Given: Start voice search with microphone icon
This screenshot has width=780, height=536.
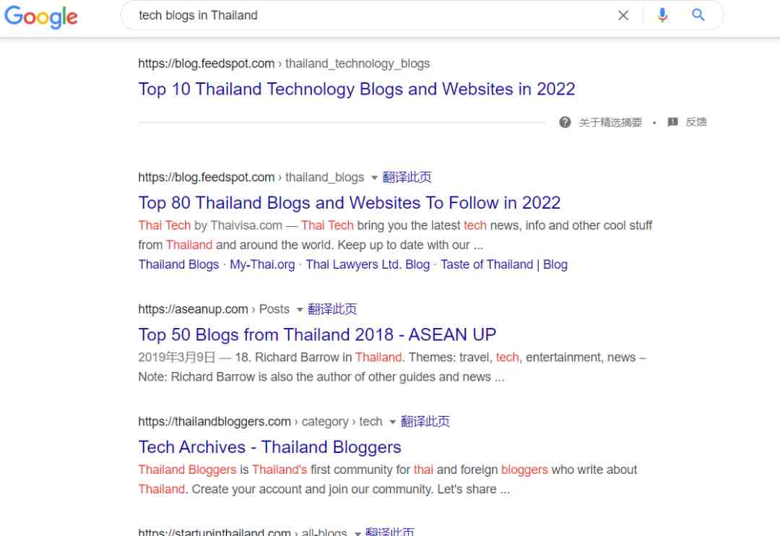Looking at the screenshot, I should click(x=662, y=15).
